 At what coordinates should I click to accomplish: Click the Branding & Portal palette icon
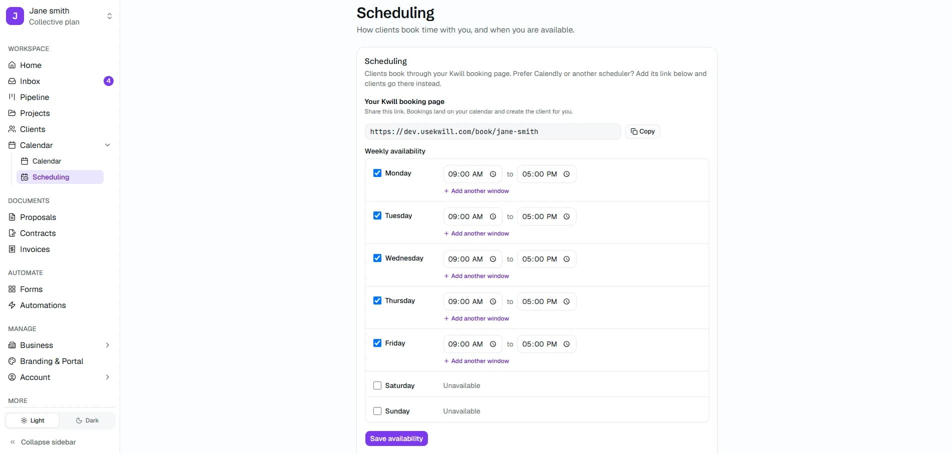pyautogui.click(x=12, y=361)
